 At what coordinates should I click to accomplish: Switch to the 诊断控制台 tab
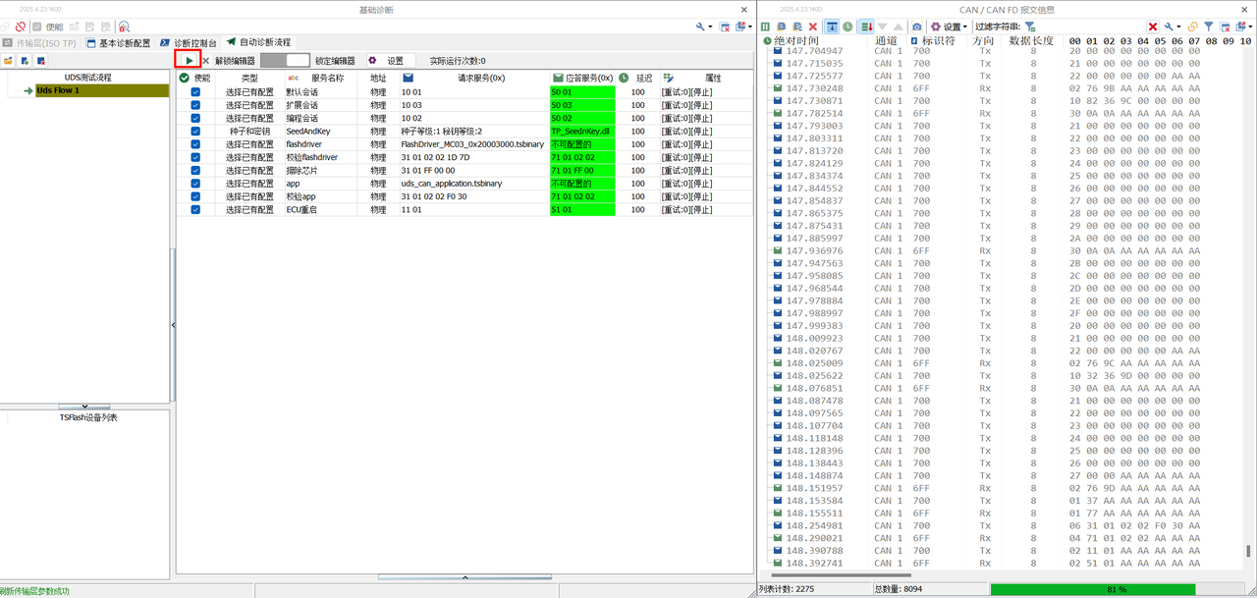189,43
